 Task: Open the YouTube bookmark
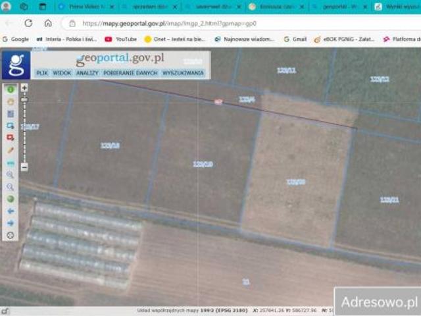[121, 39]
